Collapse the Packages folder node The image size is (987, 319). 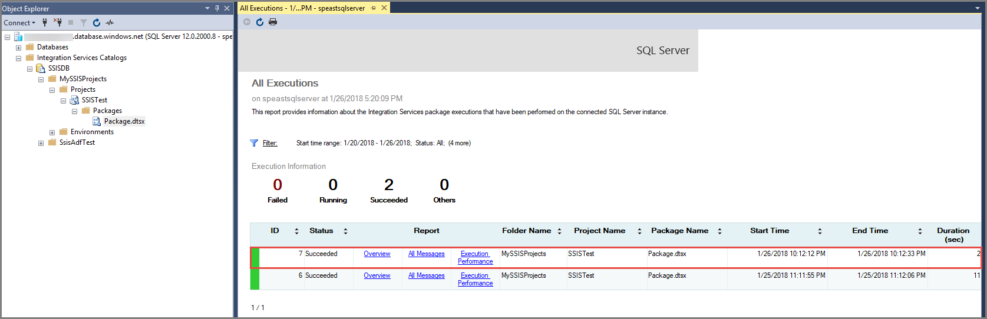click(74, 111)
